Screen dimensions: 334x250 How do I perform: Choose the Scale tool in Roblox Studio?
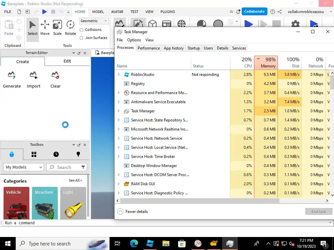coord(57,28)
